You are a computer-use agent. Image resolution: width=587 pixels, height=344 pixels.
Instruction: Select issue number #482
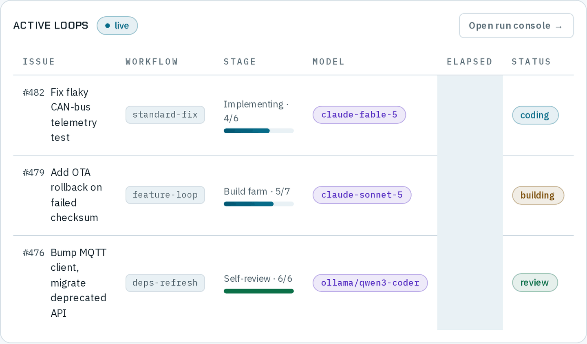33,92
